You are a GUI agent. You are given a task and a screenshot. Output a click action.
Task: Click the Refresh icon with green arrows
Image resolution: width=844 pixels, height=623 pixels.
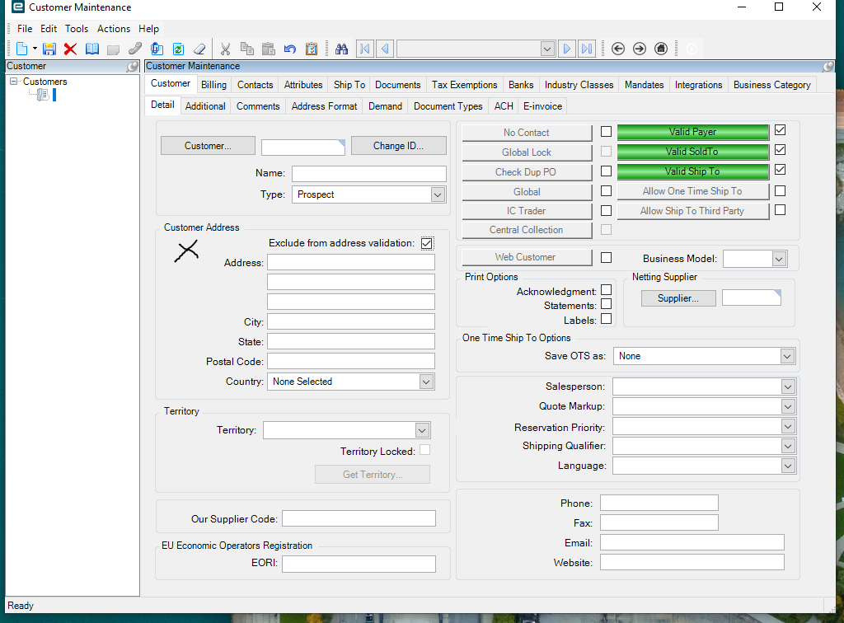[178, 49]
